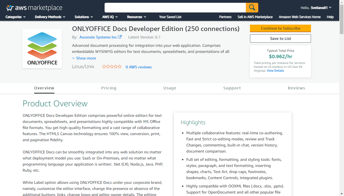Expand the Resources dropdown

tap(137, 17)
